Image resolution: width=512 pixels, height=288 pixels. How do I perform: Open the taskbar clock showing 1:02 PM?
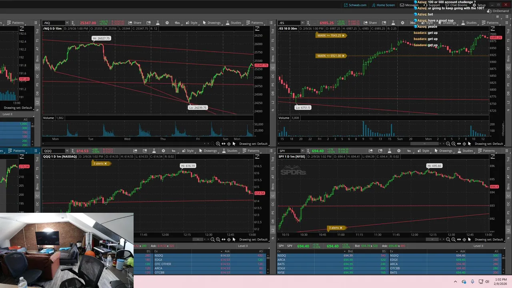point(500,282)
